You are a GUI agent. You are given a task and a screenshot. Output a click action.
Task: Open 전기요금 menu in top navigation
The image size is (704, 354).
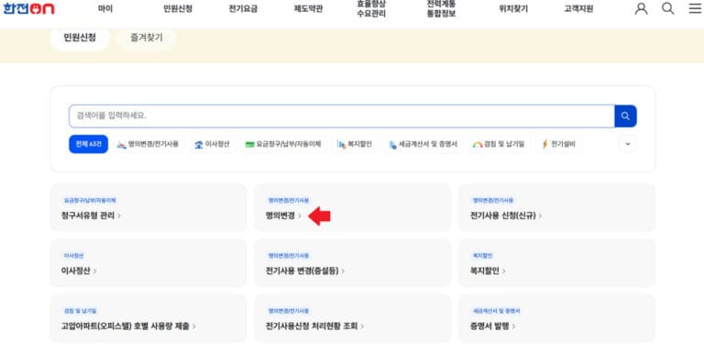point(243,9)
